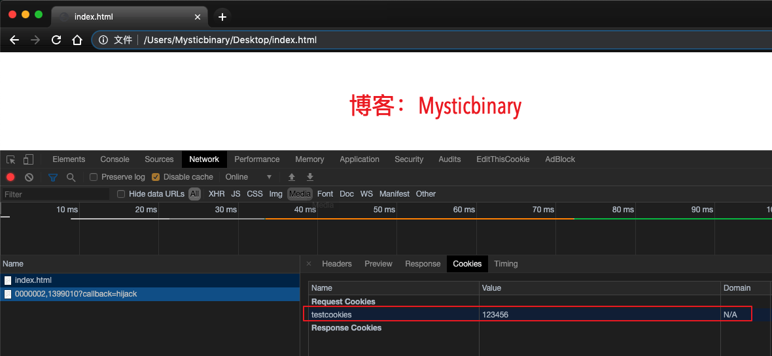Select the index.html request row
The image size is (772, 356).
pyautogui.click(x=33, y=280)
